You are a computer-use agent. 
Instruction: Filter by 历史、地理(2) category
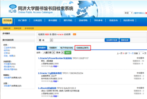(9, 56)
